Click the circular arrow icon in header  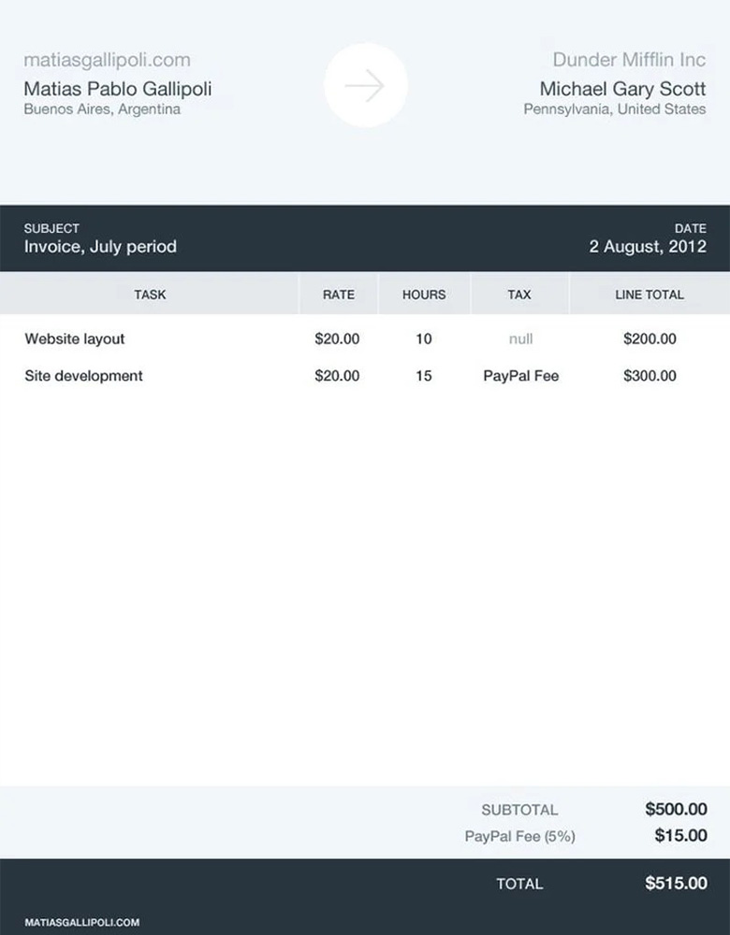click(365, 86)
